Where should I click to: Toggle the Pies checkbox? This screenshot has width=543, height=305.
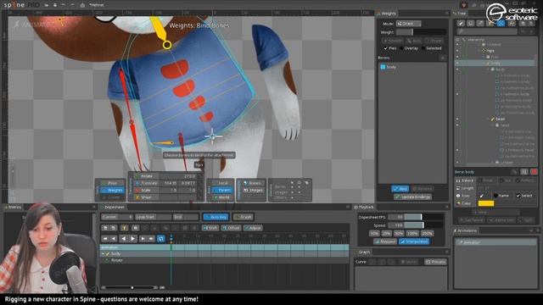coord(385,48)
